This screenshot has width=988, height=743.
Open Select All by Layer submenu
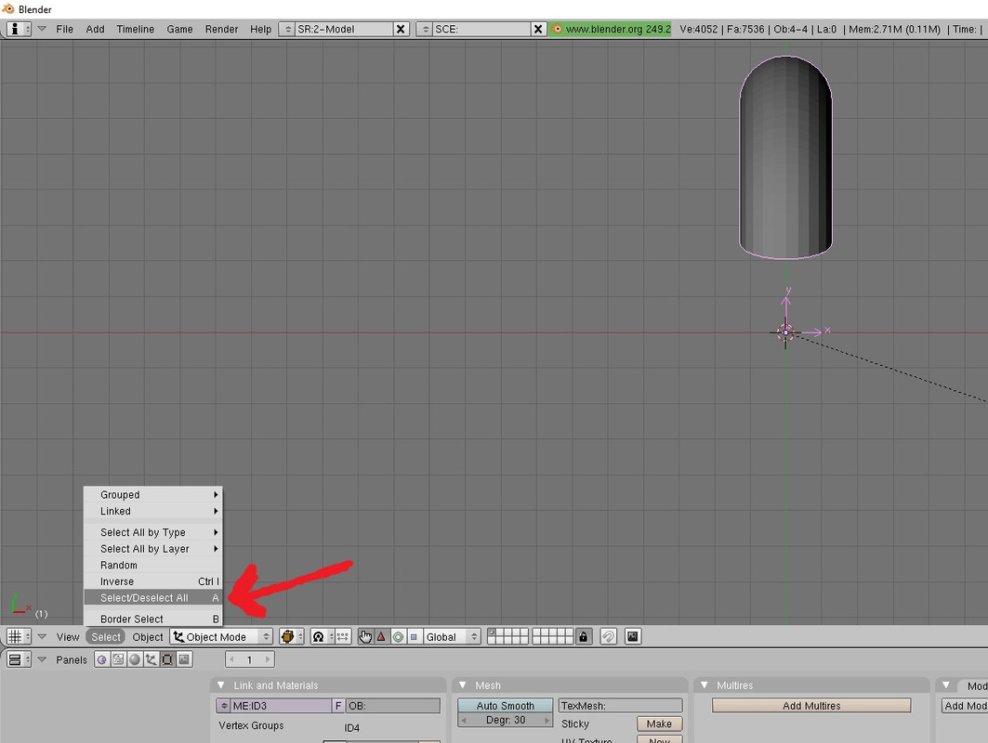(x=153, y=549)
